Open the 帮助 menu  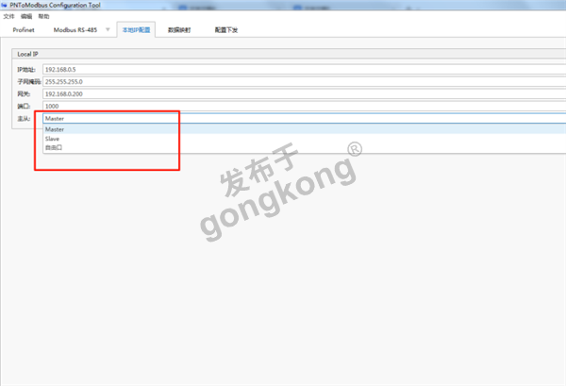(43, 16)
